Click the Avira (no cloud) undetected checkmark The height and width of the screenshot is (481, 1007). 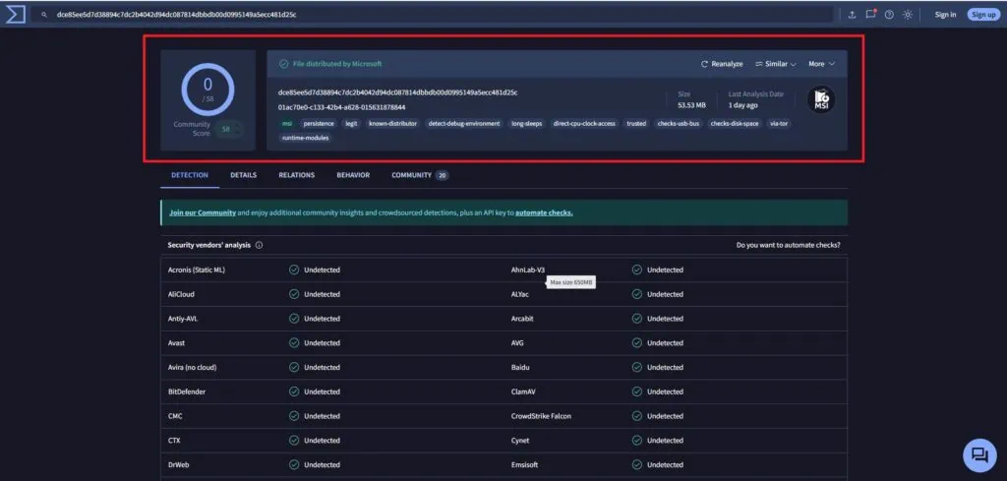(x=293, y=367)
